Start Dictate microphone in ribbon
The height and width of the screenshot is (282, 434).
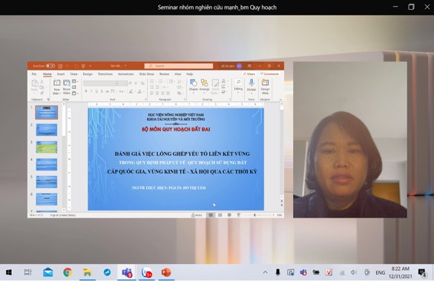coord(251,85)
